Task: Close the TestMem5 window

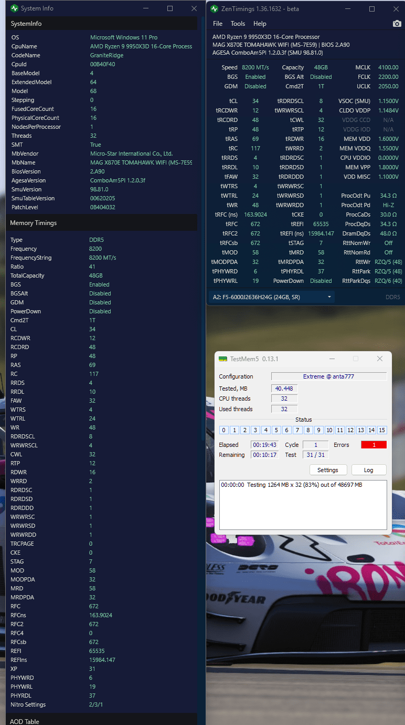Action: pos(380,359)
